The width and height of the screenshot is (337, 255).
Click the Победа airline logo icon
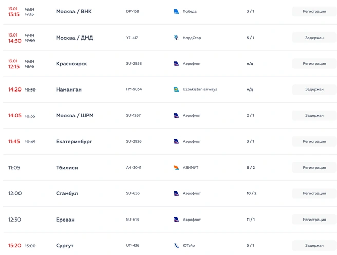click(x=176, y=12)
